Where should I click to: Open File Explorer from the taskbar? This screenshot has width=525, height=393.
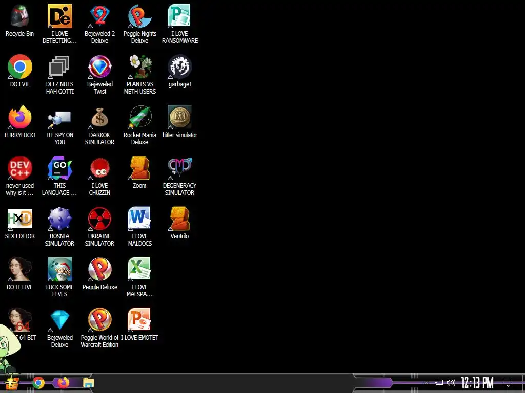[x=88, y=383]
